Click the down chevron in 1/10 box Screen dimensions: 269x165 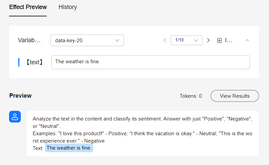(x=196, y=40)
